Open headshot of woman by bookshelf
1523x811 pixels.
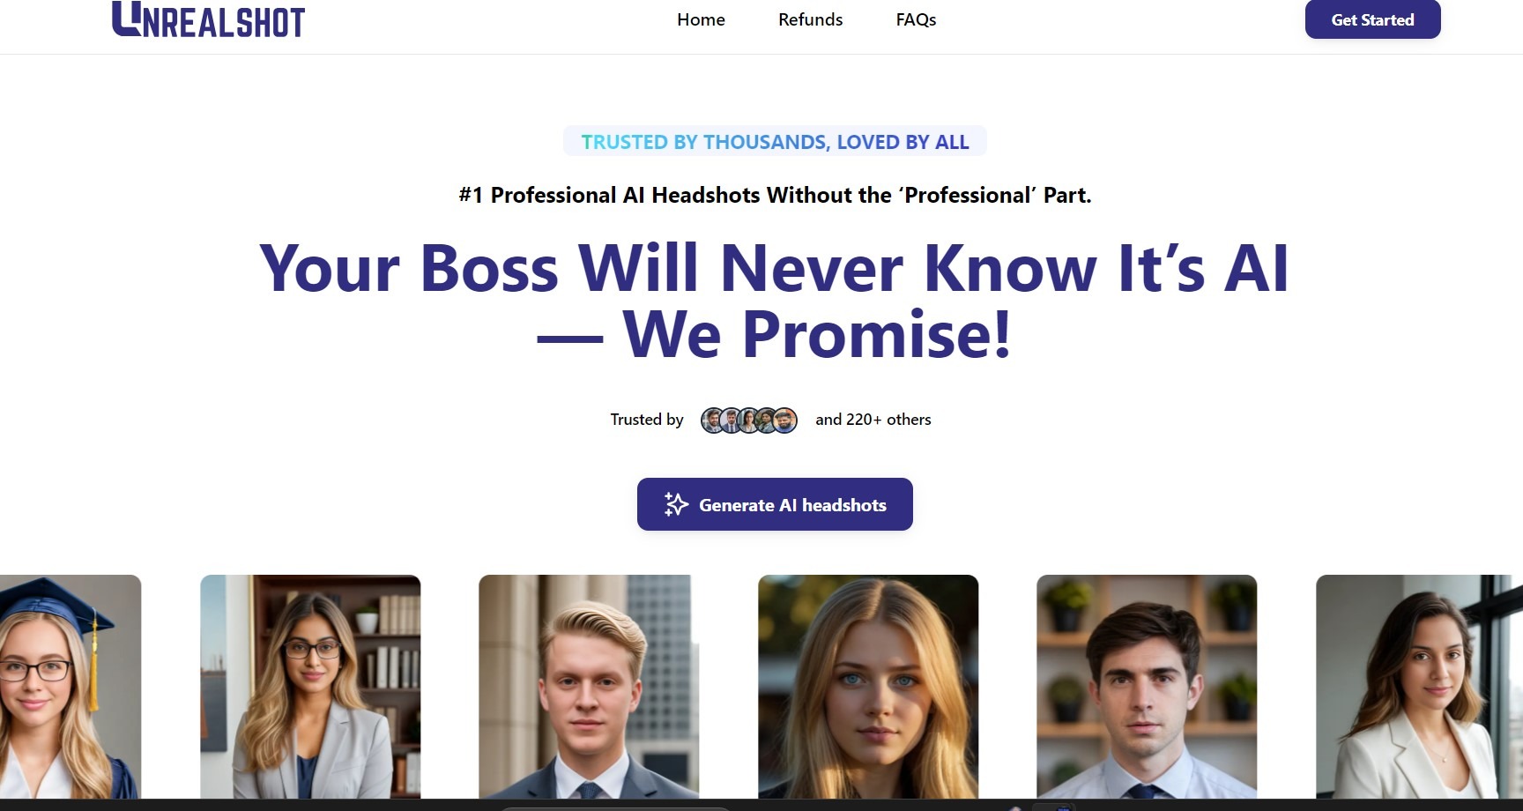(x=310, y=687)
